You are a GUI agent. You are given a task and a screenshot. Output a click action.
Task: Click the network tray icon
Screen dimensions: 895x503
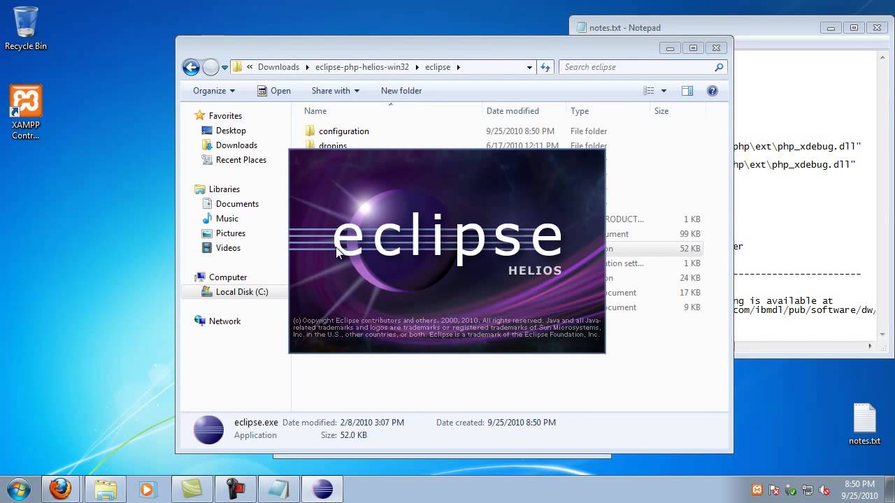(x=808, y=490)
